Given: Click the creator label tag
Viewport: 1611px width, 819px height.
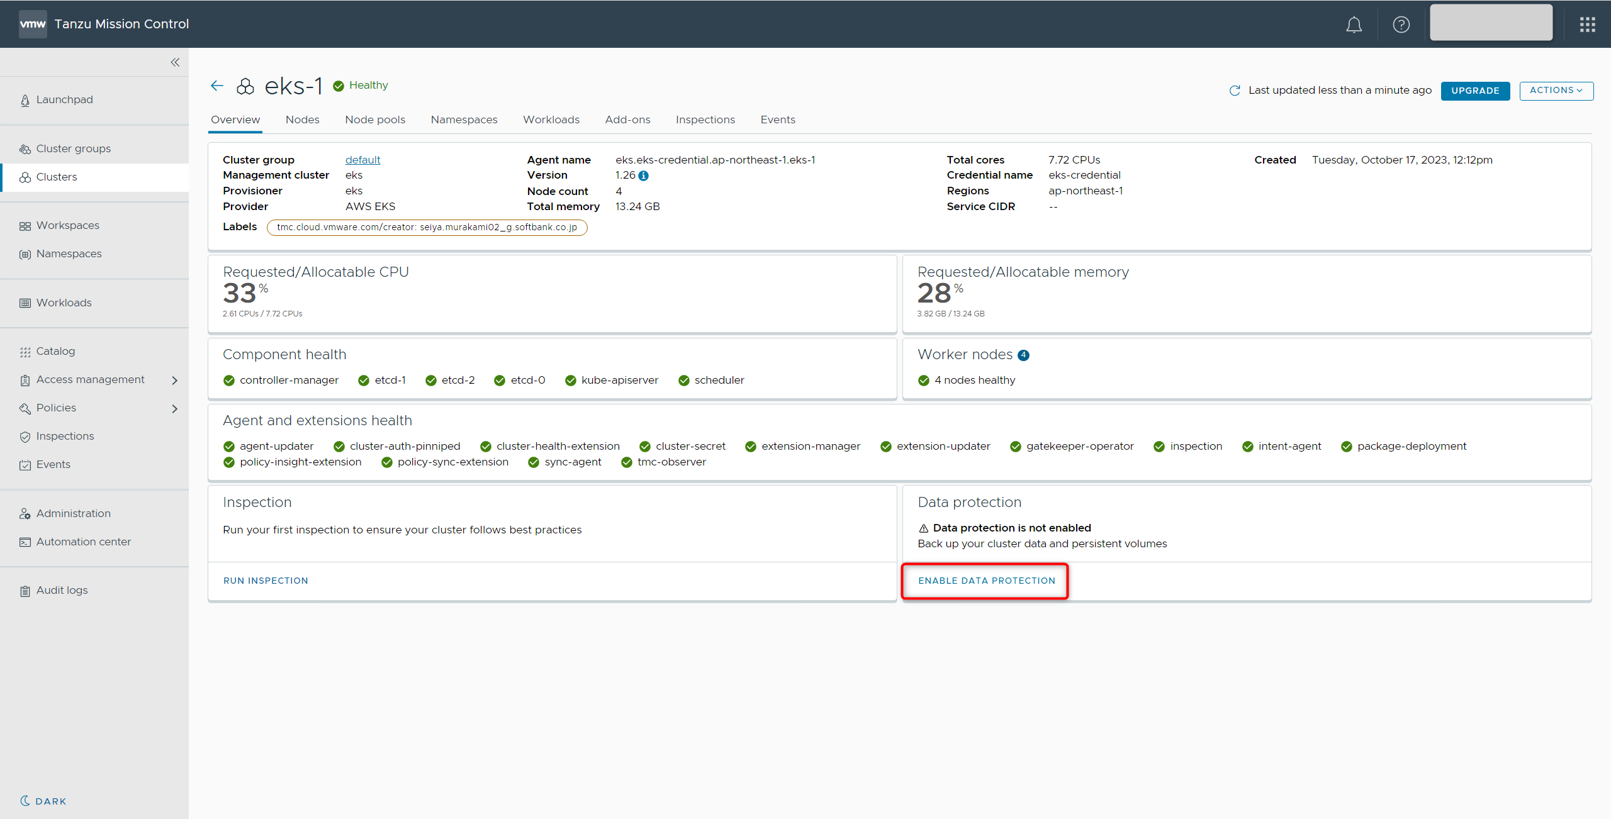Looking at the screenshot, I should click(x=427, y=227).
